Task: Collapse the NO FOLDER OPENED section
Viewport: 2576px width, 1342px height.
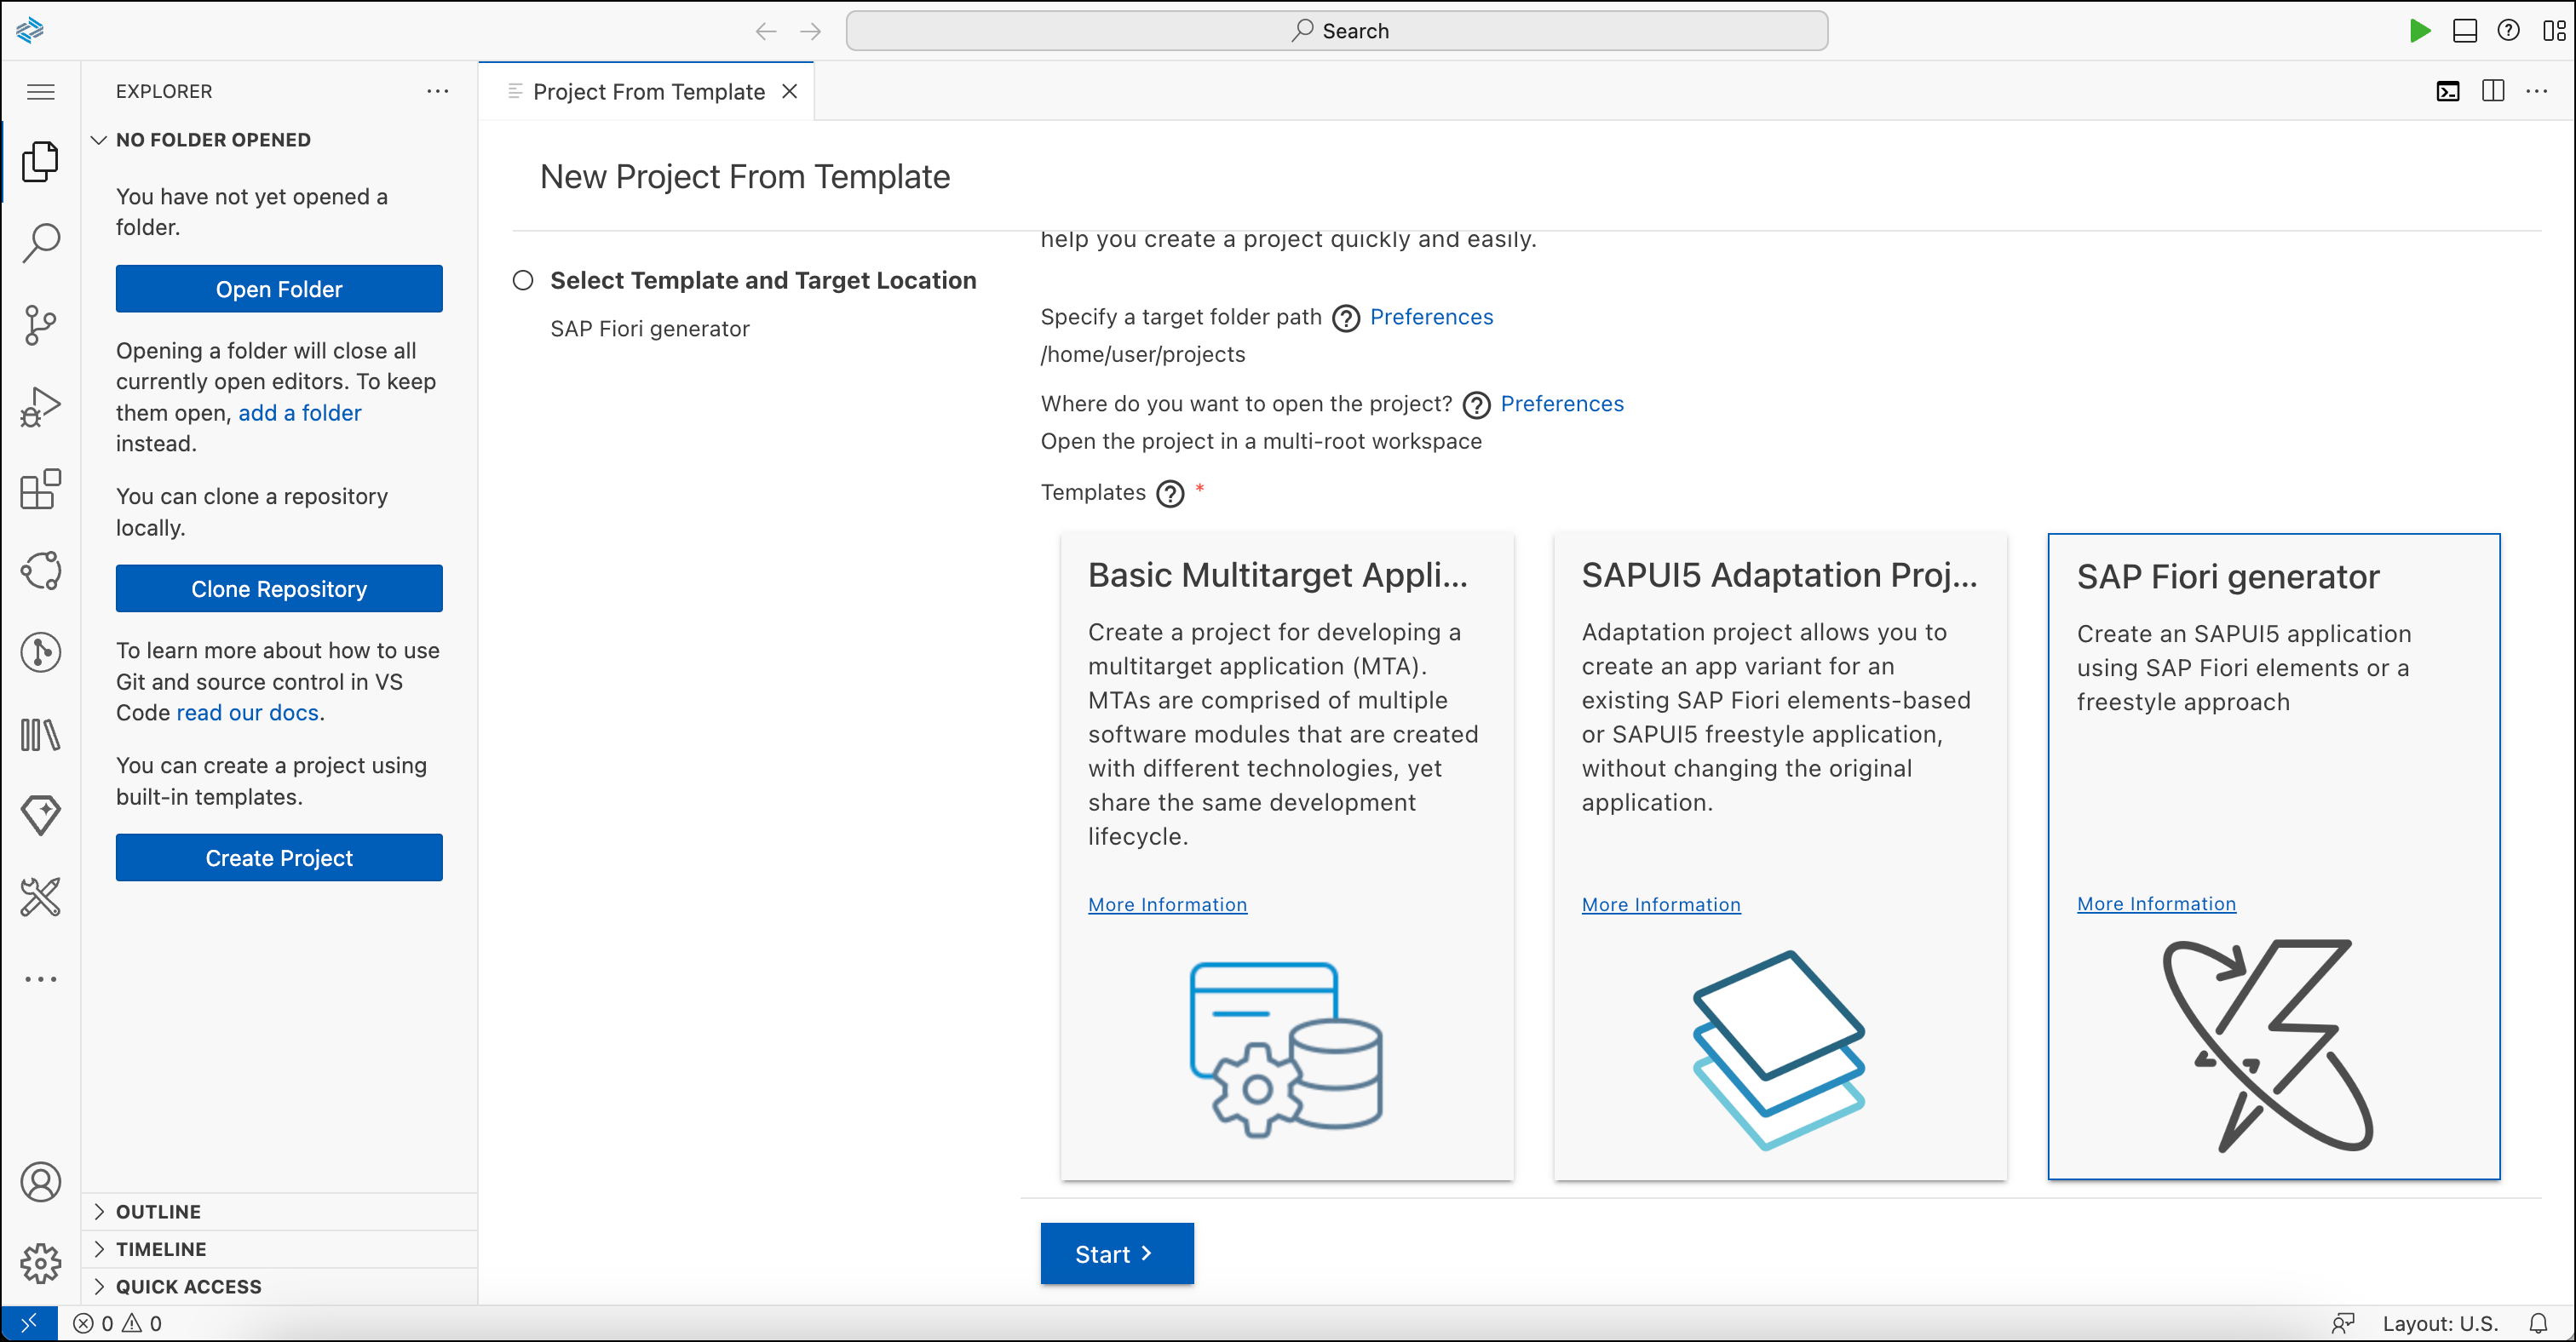Action: [99, 139]
